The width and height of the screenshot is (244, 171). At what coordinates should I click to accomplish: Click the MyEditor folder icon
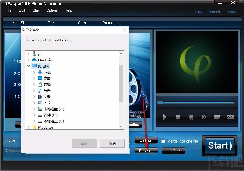pyautogui.click(x=34, y=127)
